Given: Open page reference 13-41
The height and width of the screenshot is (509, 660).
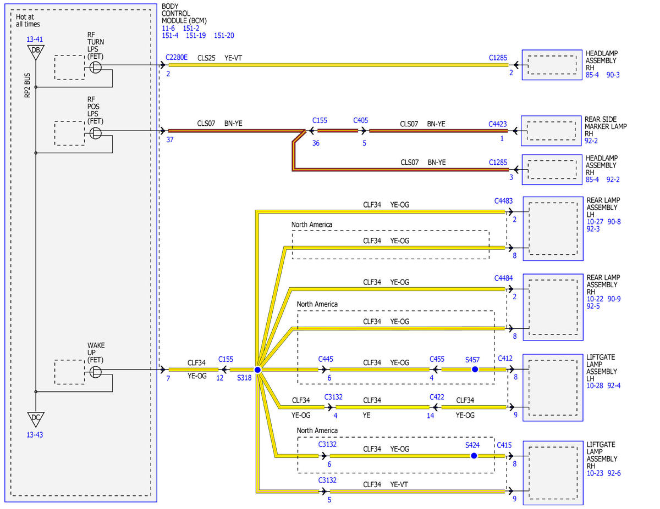Looking at the screenshot, I should pyautogui.click(x=34, y=40).
